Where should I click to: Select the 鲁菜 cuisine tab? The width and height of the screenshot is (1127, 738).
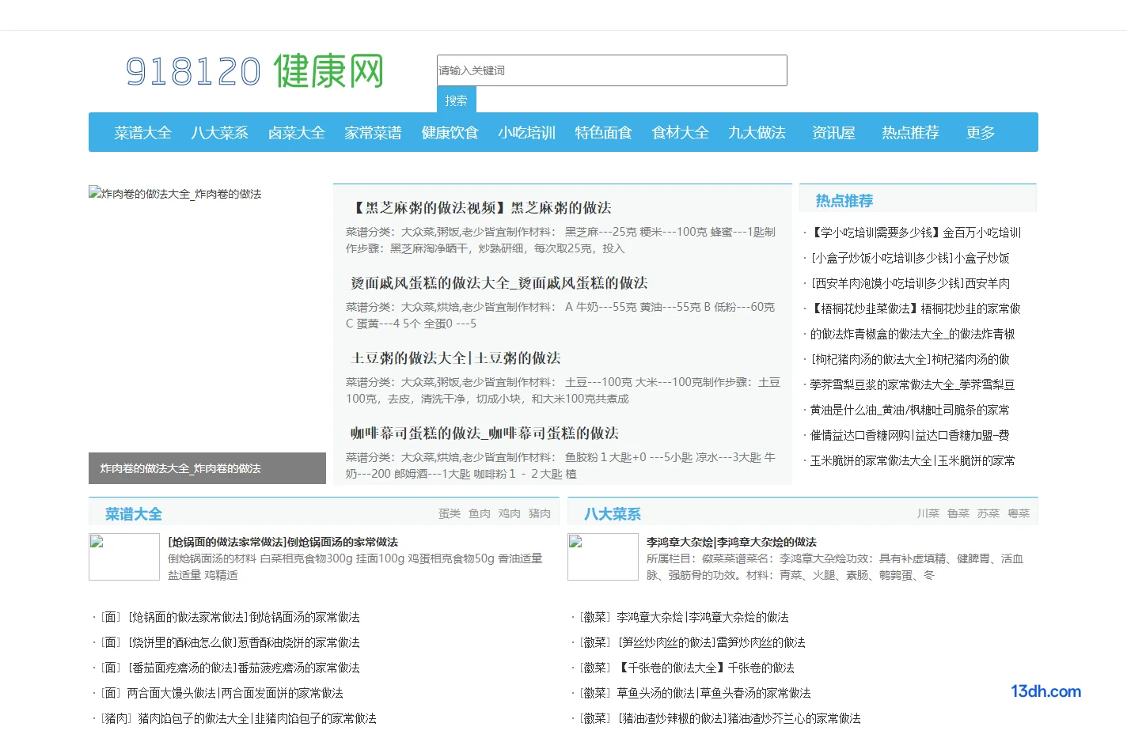[958, 513]
